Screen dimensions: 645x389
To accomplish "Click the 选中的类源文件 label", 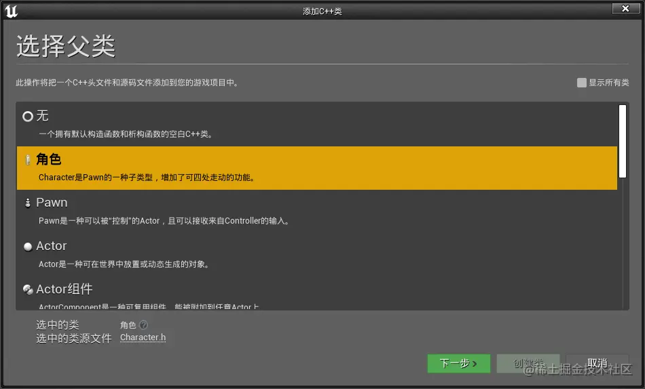I will (x=73, y=338).
